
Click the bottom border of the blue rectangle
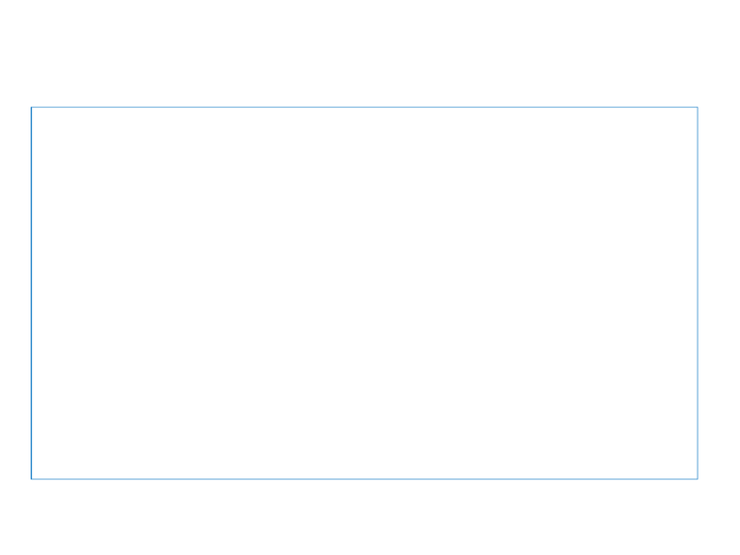(x=364, y=479)
